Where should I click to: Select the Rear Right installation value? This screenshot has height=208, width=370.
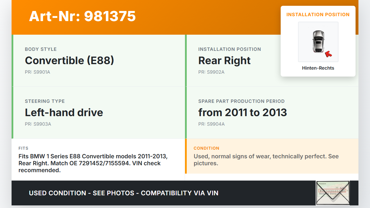coord(224,61)
